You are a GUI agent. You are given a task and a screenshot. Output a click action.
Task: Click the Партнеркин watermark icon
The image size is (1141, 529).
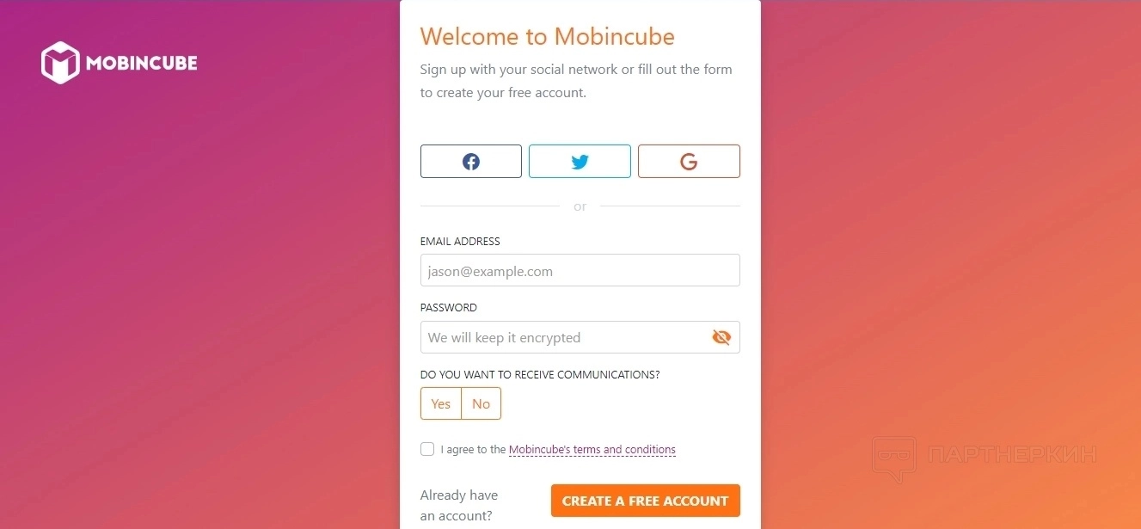pyautogui.click(x=893, y=458)
